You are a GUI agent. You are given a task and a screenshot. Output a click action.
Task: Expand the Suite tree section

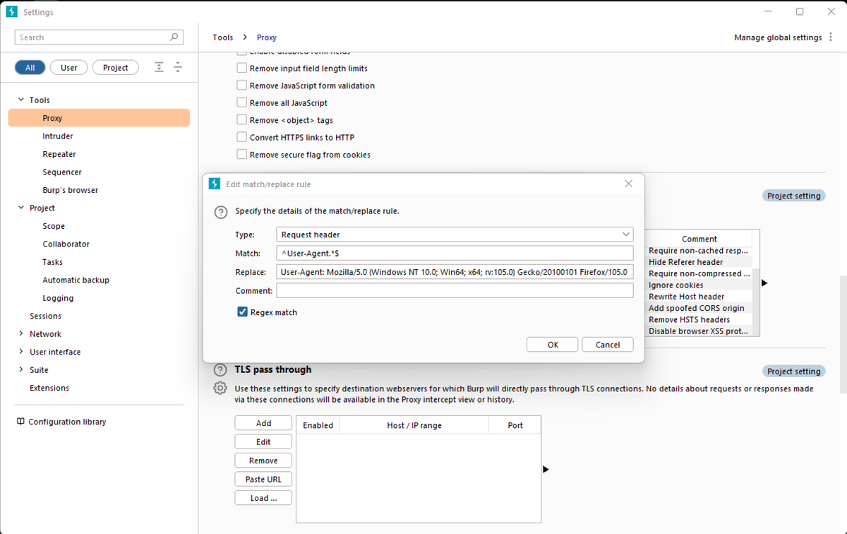[x=21, y=370]
